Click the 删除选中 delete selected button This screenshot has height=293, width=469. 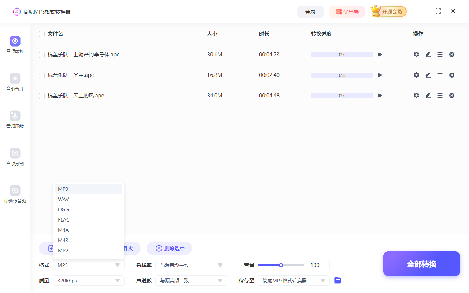pos(169,248)
